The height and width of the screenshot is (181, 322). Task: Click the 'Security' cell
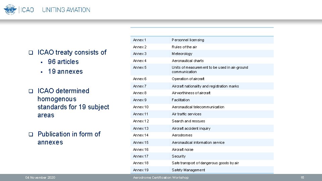point(222,156)
